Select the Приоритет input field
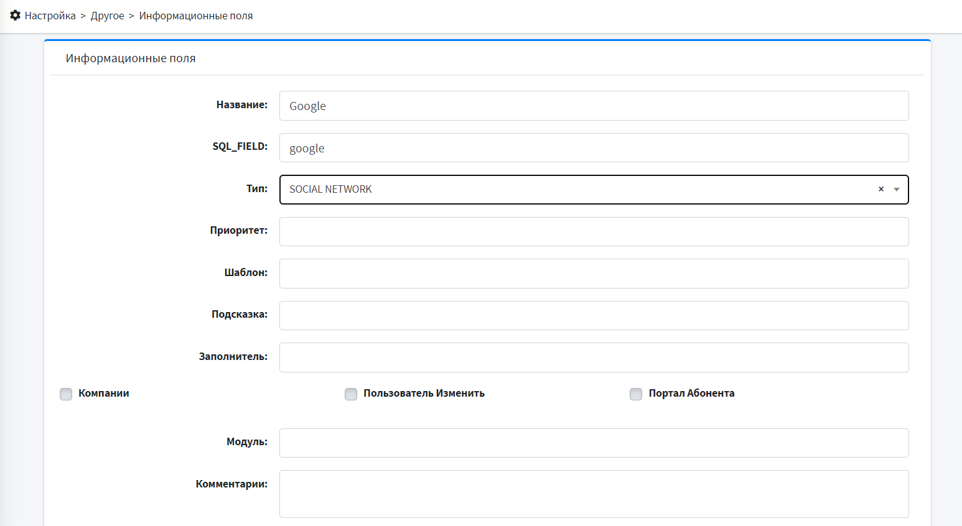 click(x=594, y=231)
